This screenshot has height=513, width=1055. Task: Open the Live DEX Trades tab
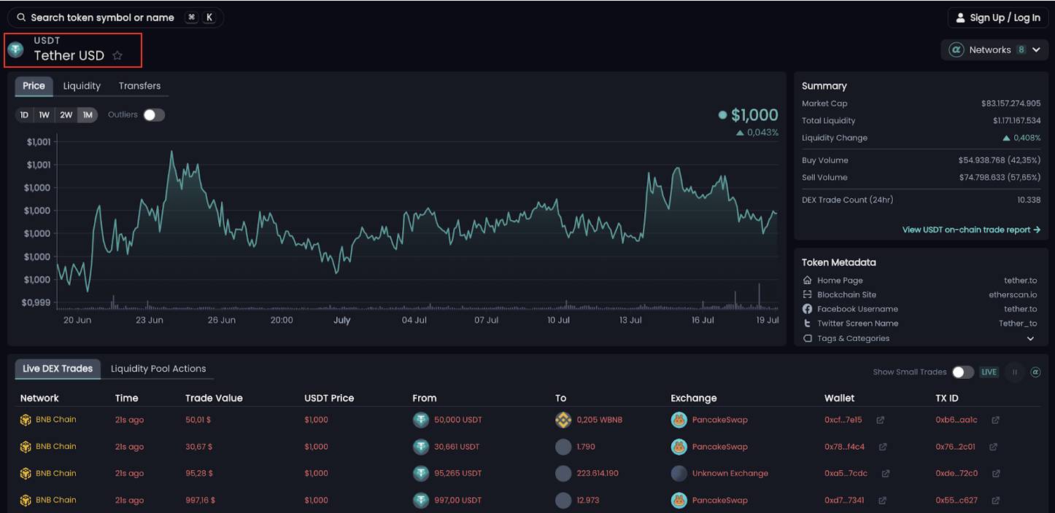tap(58, 369)
